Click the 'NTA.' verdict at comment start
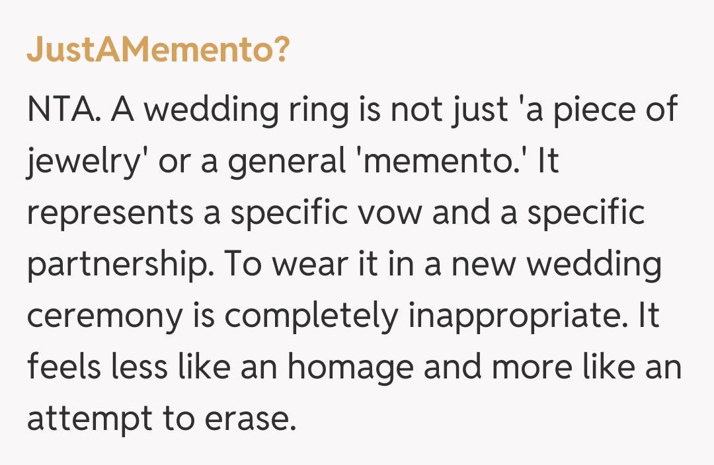This screenshot has height=465, width=714. pyautogui.click(x=63, y=110)
